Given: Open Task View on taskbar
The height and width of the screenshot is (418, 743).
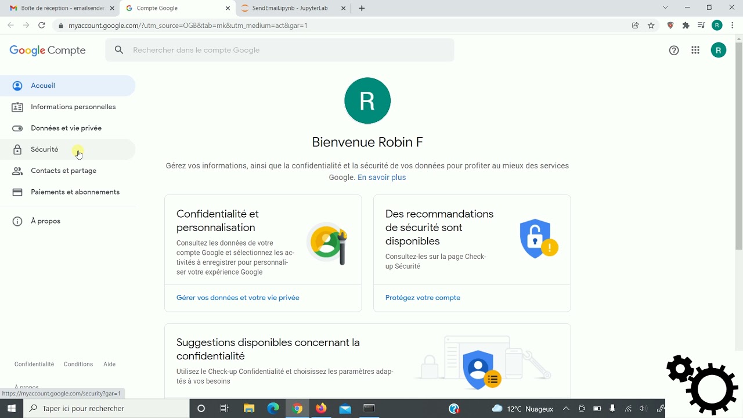Looking at the screenshot, I should coord(225,409).
